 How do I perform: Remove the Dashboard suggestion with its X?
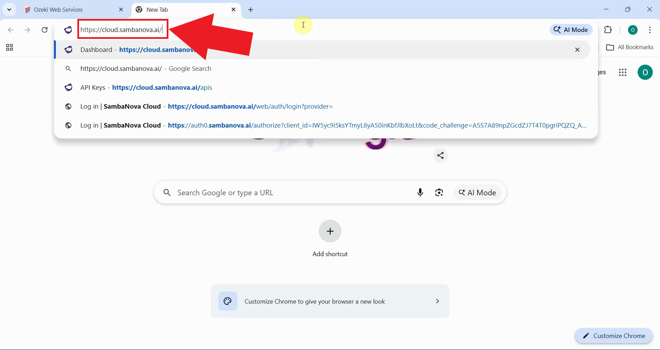click(x=577, y=50)
